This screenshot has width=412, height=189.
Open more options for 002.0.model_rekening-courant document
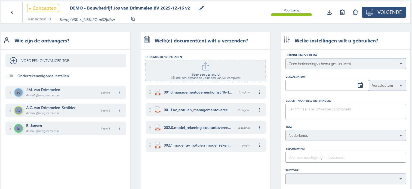259,128
